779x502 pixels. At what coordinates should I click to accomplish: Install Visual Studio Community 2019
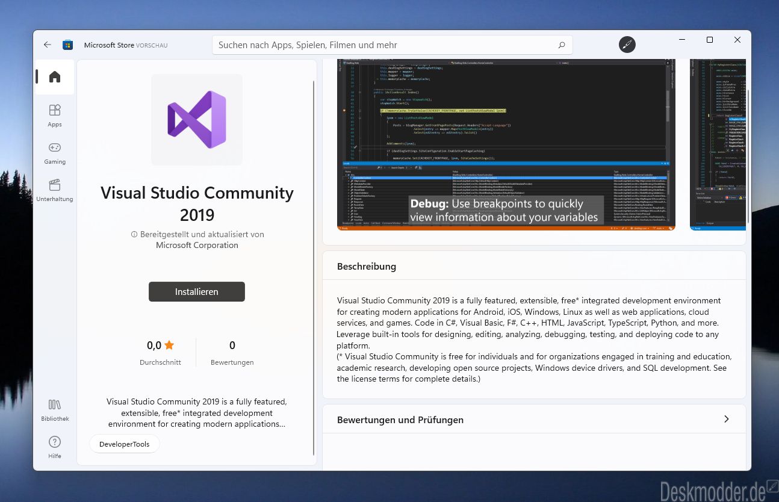tap(197, 291)
